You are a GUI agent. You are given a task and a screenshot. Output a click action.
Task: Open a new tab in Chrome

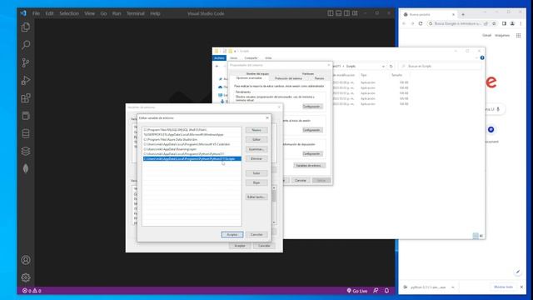463,15
